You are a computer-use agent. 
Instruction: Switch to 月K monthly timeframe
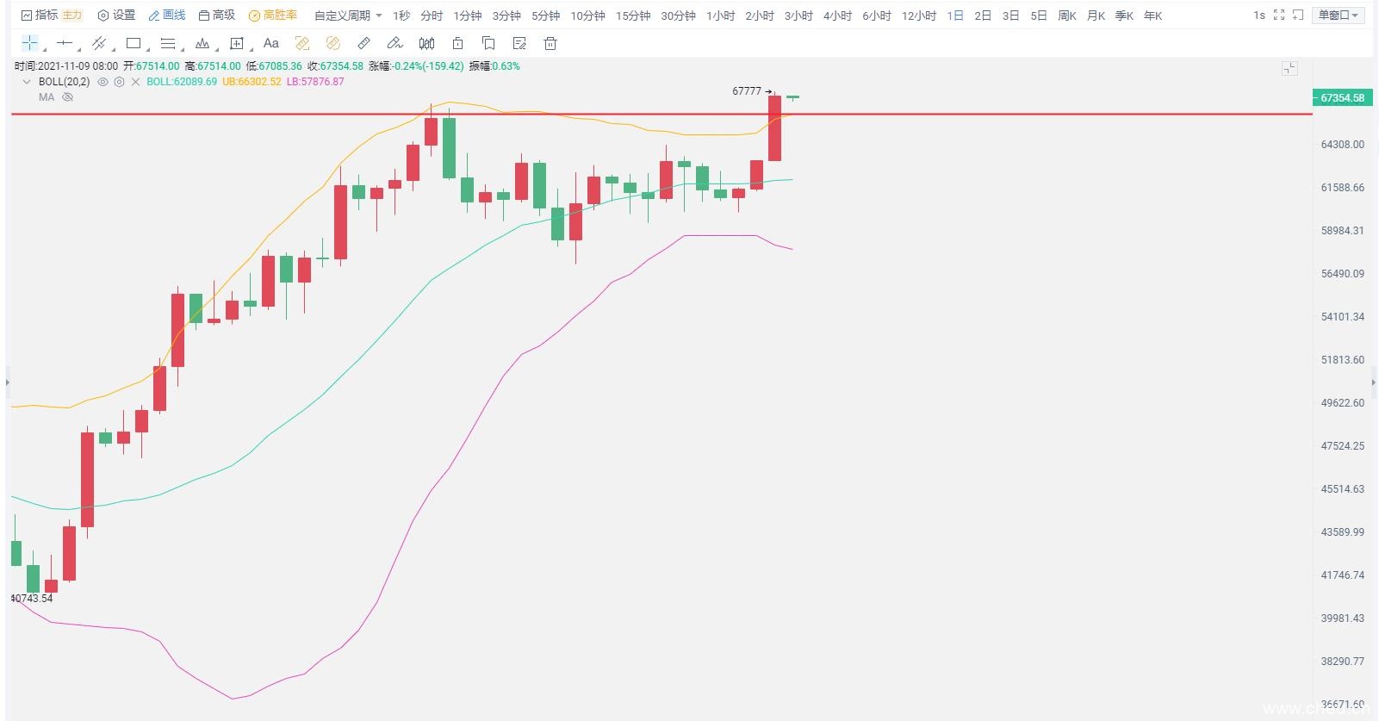click(x=1096, y=16)
